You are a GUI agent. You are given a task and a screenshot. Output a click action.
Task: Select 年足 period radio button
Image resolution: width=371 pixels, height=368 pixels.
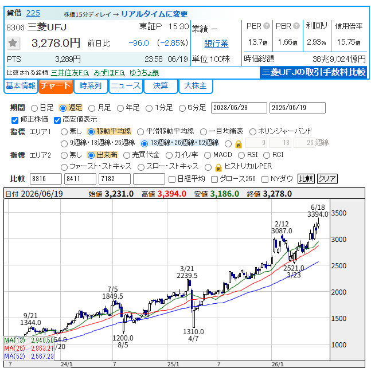120,108
